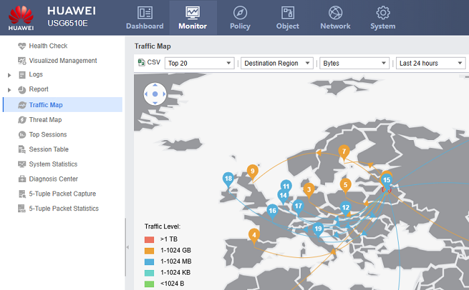Open the Top 20 dropdown
This screenshot has width=469, height=290.
[x=199, y=63]
